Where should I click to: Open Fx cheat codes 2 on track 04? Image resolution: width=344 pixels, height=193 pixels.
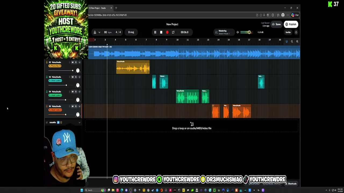click(x=55, y=95)
